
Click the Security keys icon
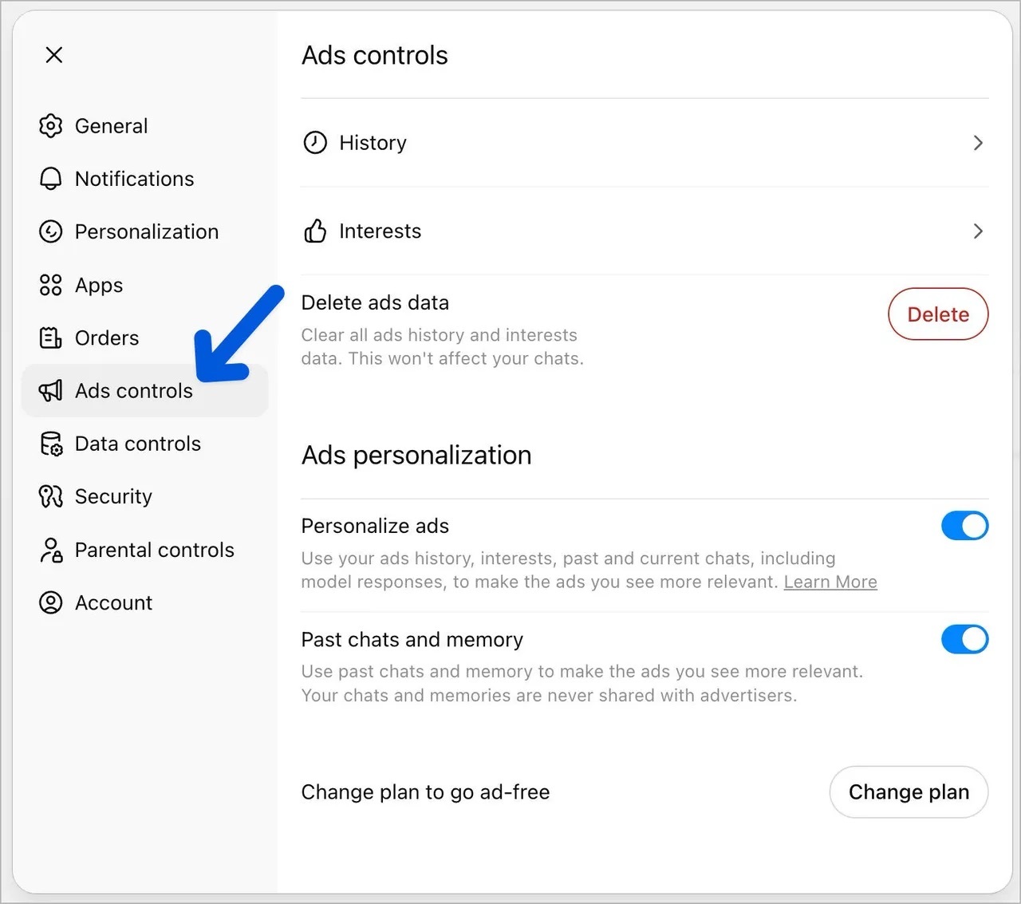[x=50, y=496]
